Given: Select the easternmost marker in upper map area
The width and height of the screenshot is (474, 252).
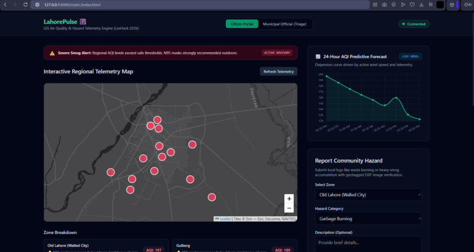Looking at the screenshot, I should [x=192, y=145].
